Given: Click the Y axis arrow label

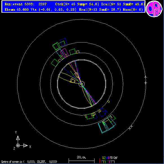Looking at the screenshot, I should point(16,132).
